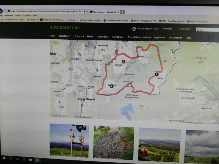This screenshot has height=164, width=219.
Task: Open the Blog navigation link
Action: 189,38
